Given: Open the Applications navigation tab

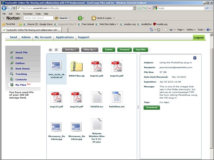Looking at the screenshot, I should (x=65, y=37).
